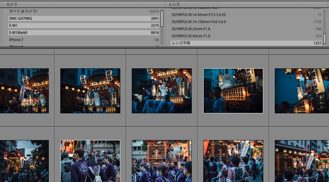Viewport: 329px width, 182px height.
Task: Click the camera list scrollbar thumb
Action: 162,18
